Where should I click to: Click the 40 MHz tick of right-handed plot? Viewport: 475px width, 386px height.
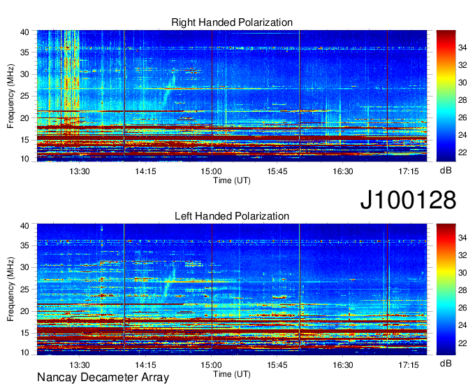[x=24, y=32]
